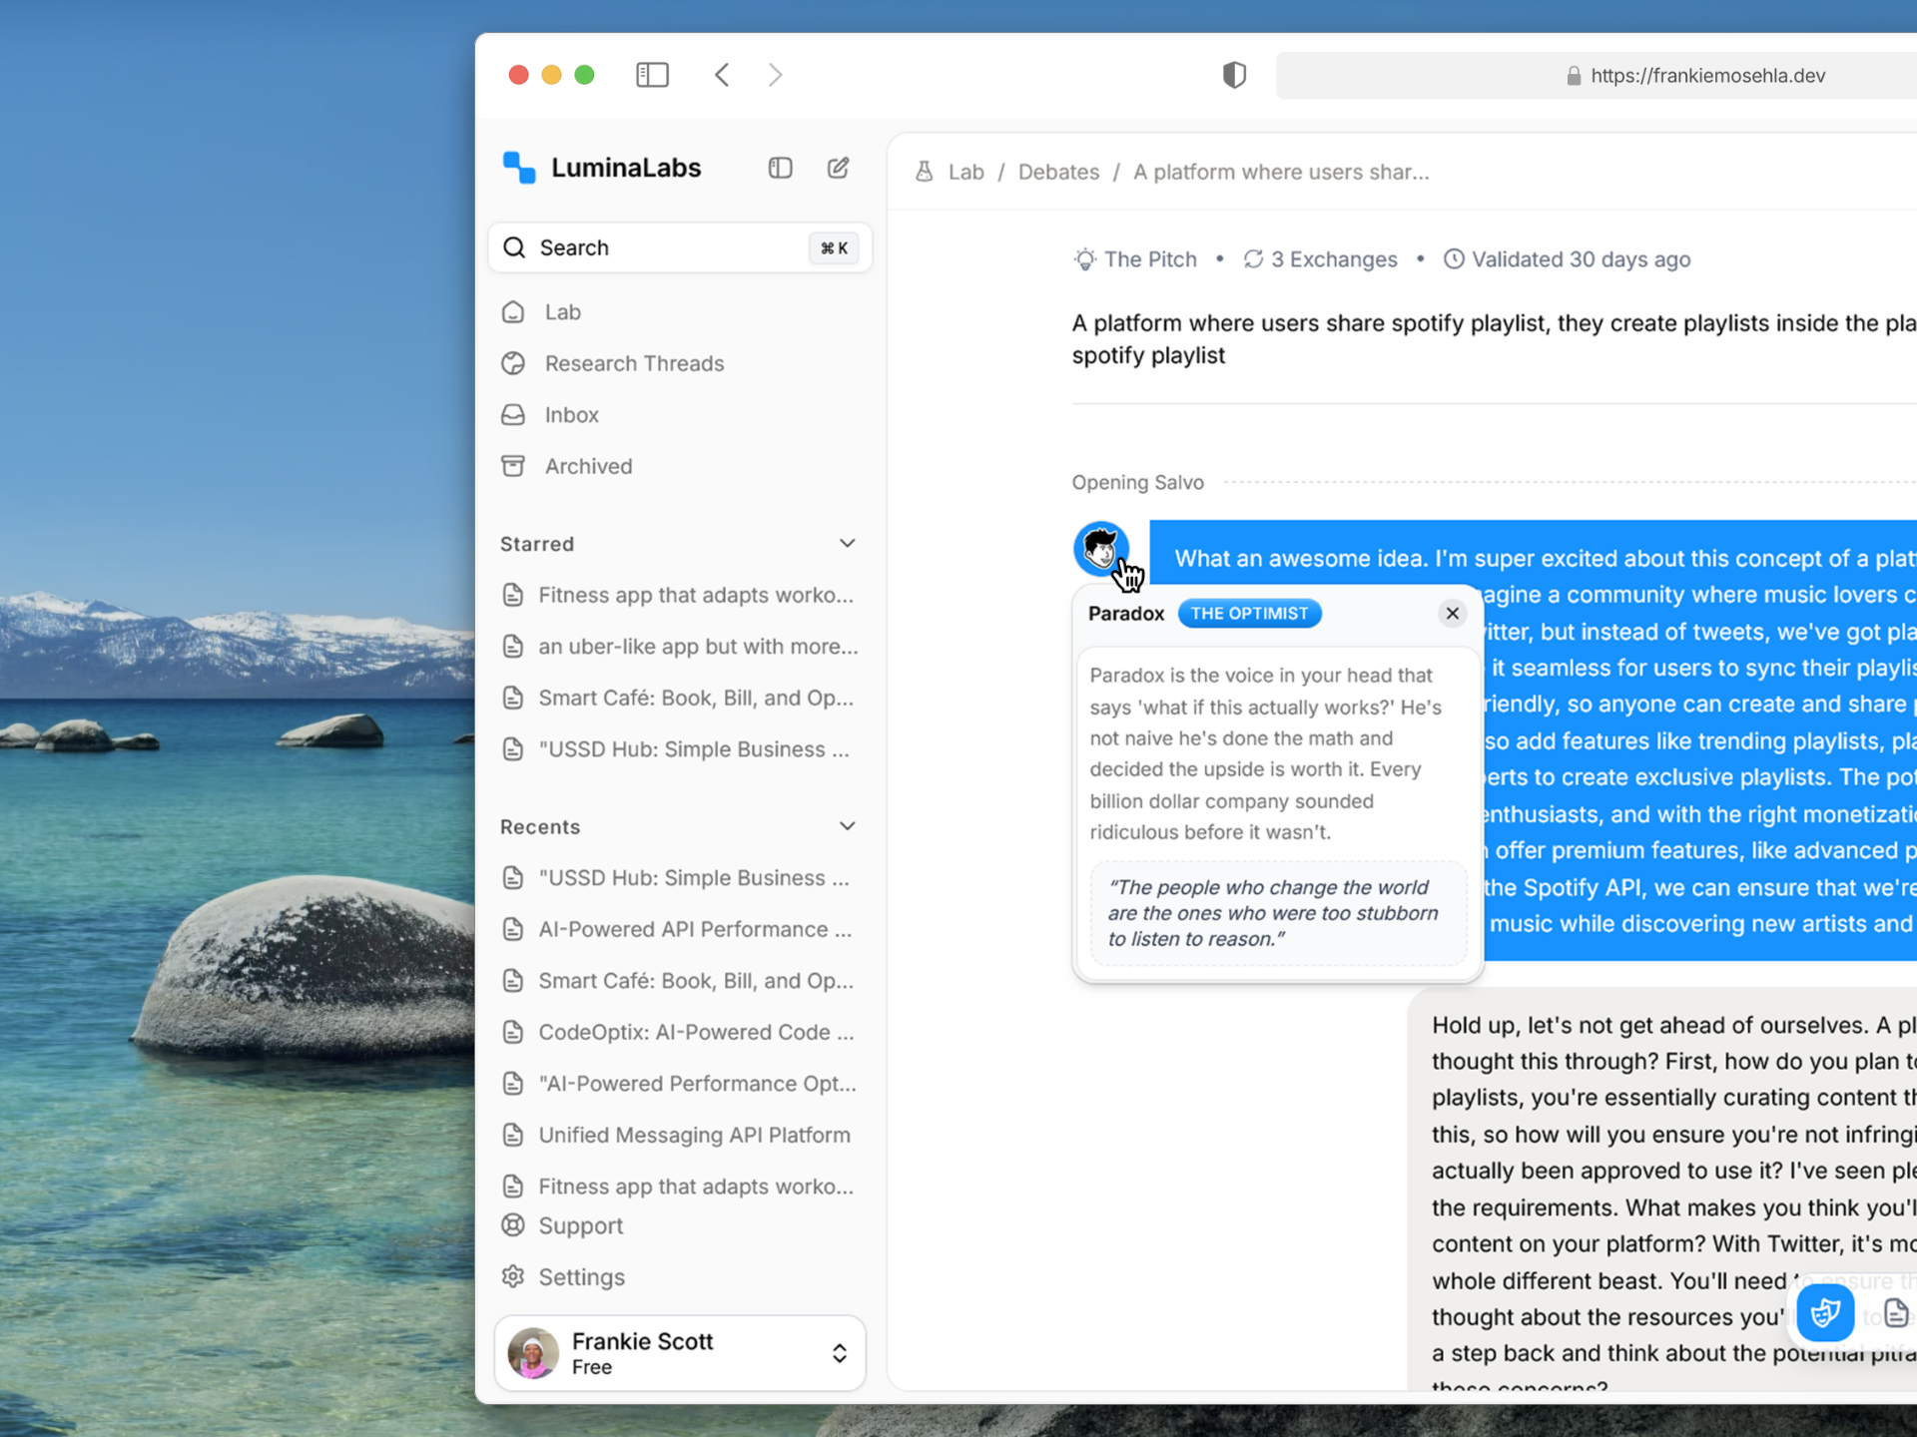Click Frankie Scott profile avatar
The width and height of the screenshot is (1917, 1437).
pyautogui.click(x=533, y=1353)
